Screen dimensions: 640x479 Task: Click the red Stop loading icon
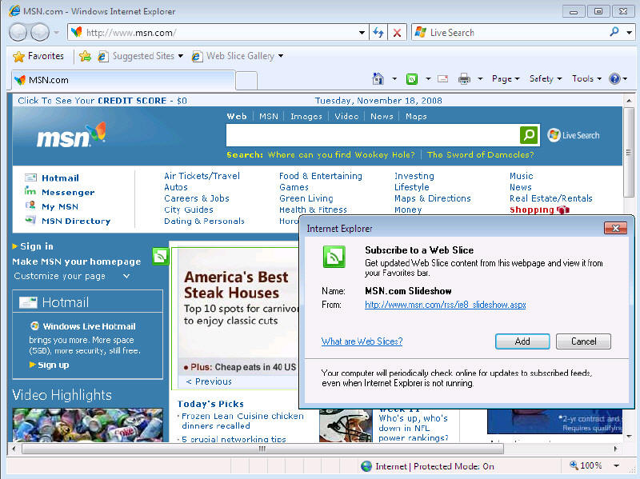click(x=397, y=33)
